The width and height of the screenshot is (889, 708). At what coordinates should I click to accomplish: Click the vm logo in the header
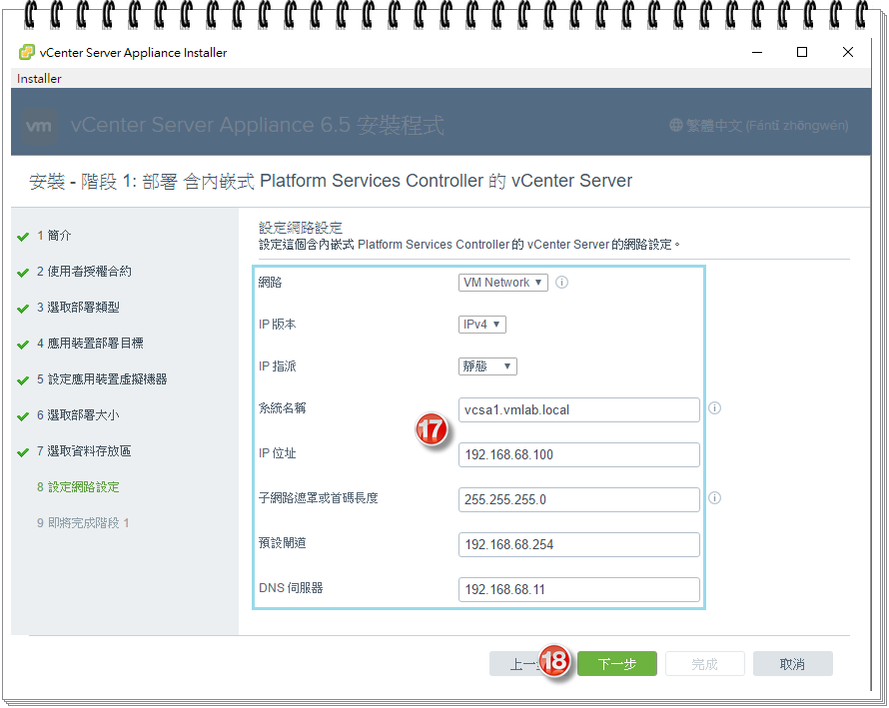(39, 126)
